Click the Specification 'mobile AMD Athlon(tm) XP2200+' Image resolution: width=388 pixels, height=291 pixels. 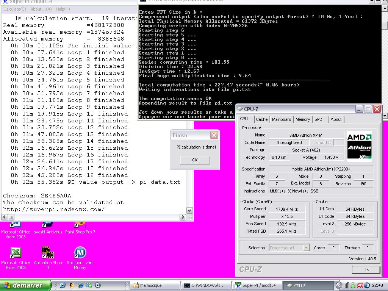pyautogui.click(x=321, y=169)
